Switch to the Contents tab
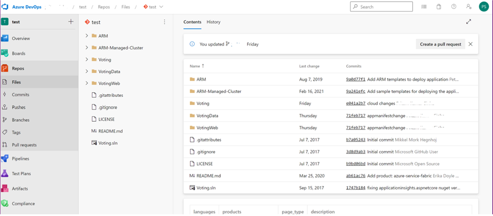The height and width of the screenshot is (216, 493). pyautogui.click(x=192, y=22)
